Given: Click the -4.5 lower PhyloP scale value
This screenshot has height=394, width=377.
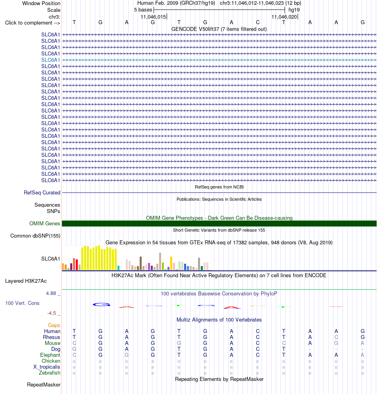Looking at the screenshot, I should pos(52,313).
